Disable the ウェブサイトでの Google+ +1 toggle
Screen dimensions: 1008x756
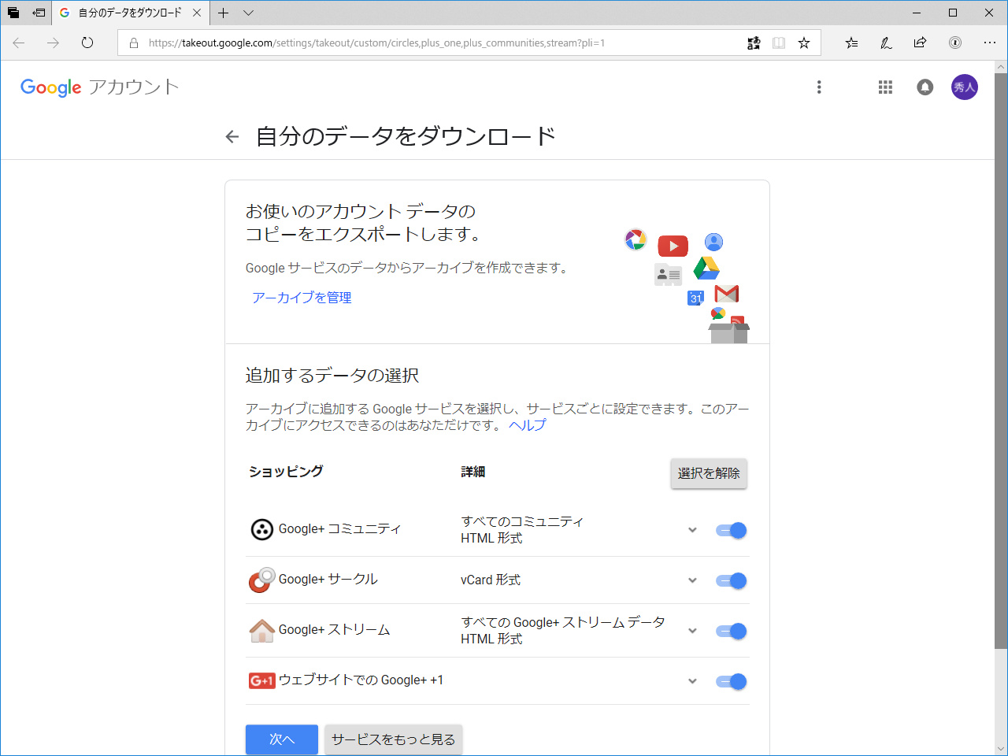(x=731, y=680)
